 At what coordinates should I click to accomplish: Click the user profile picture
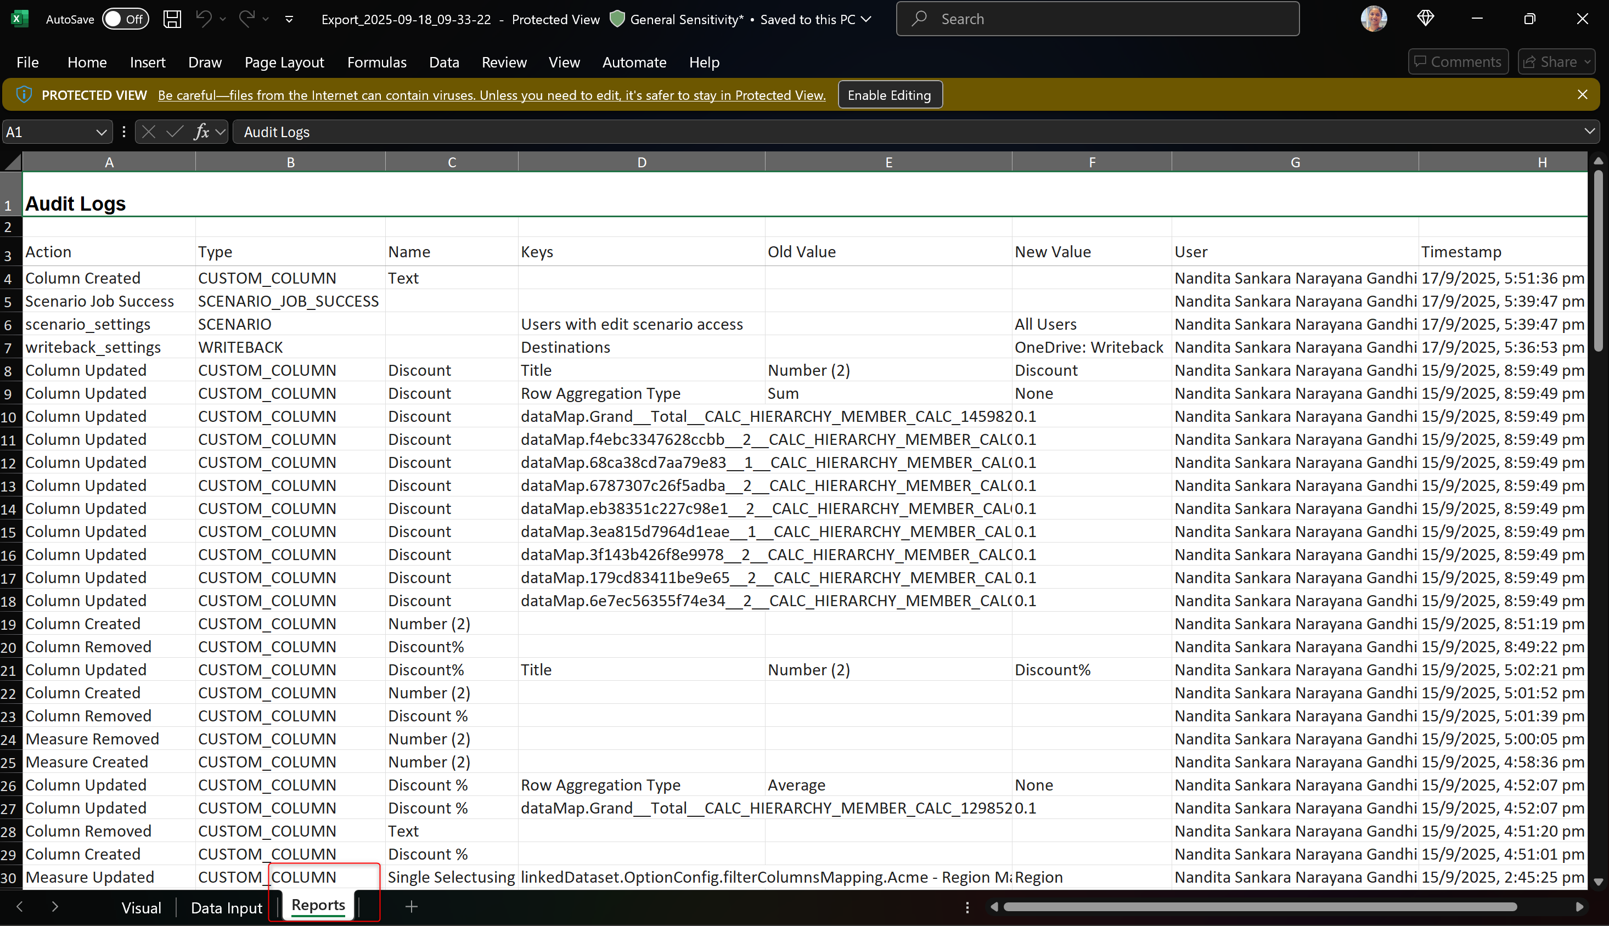click(1374, 19)
